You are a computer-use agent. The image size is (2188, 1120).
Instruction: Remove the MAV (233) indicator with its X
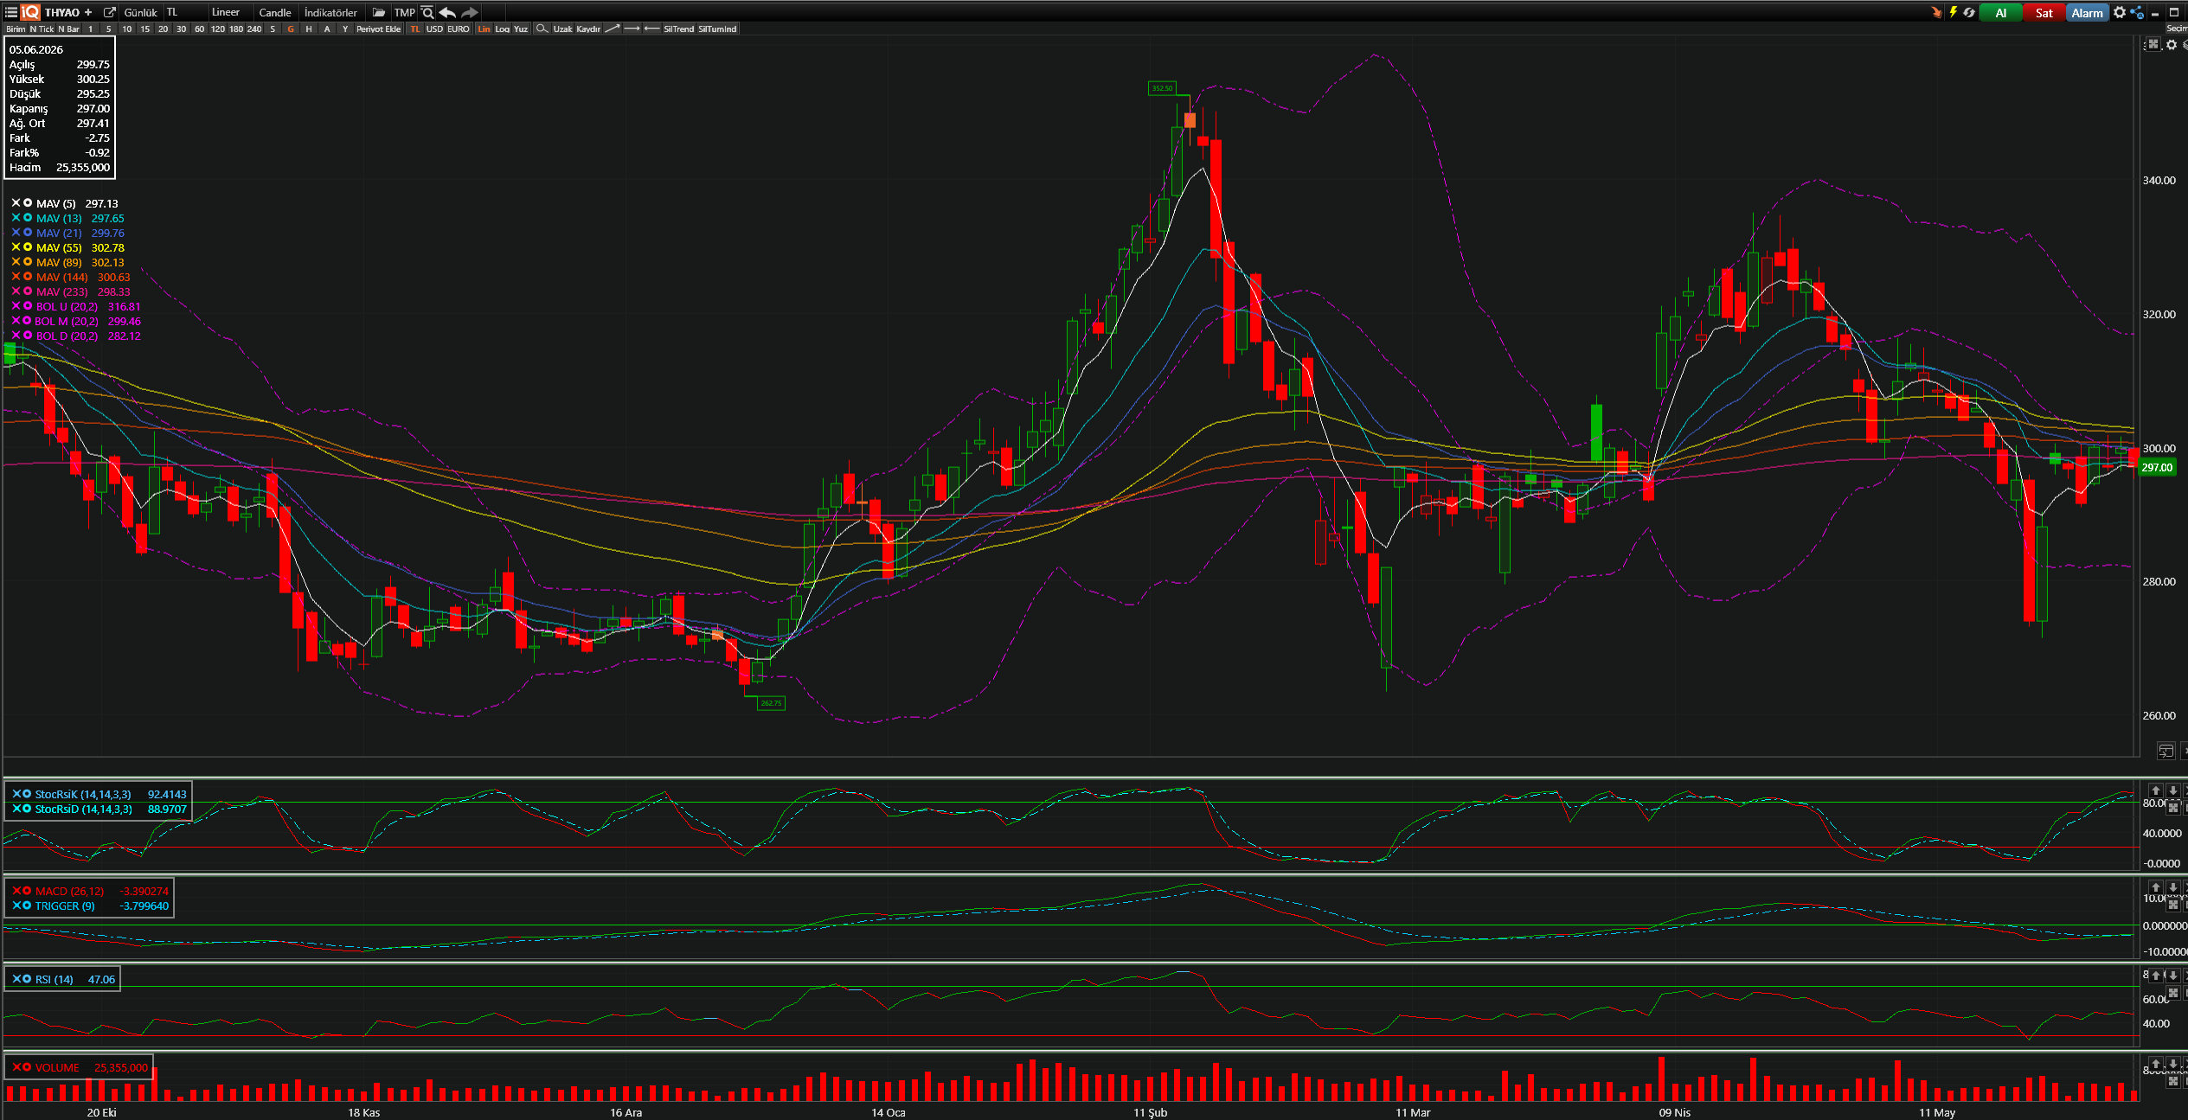pos(16,291)
